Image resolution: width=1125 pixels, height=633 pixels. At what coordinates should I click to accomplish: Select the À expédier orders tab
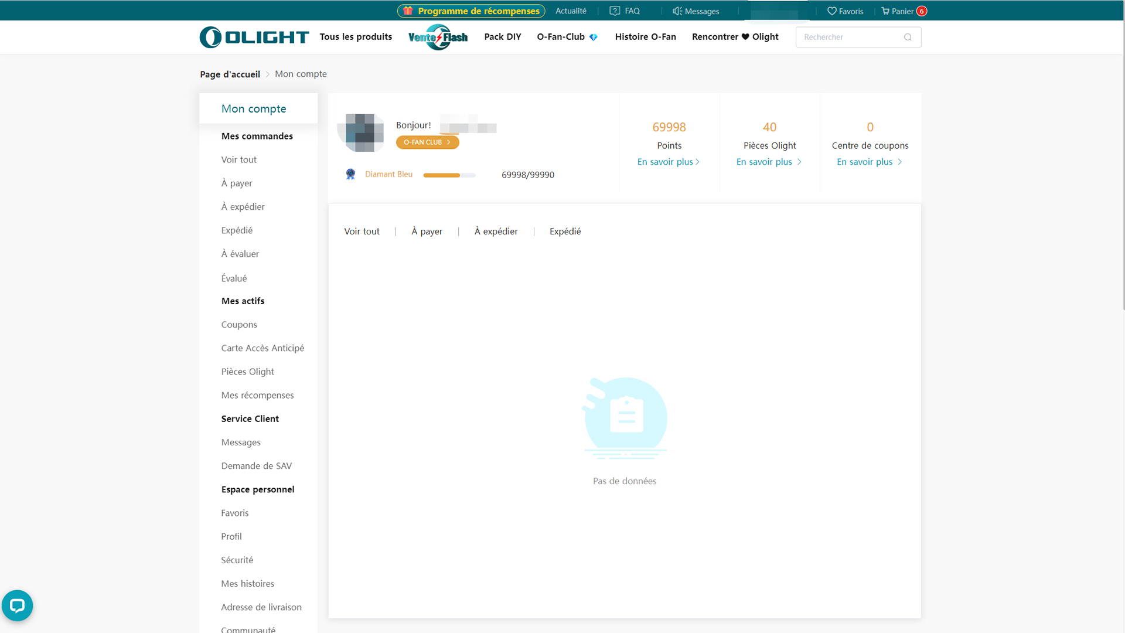click(496, 232)
